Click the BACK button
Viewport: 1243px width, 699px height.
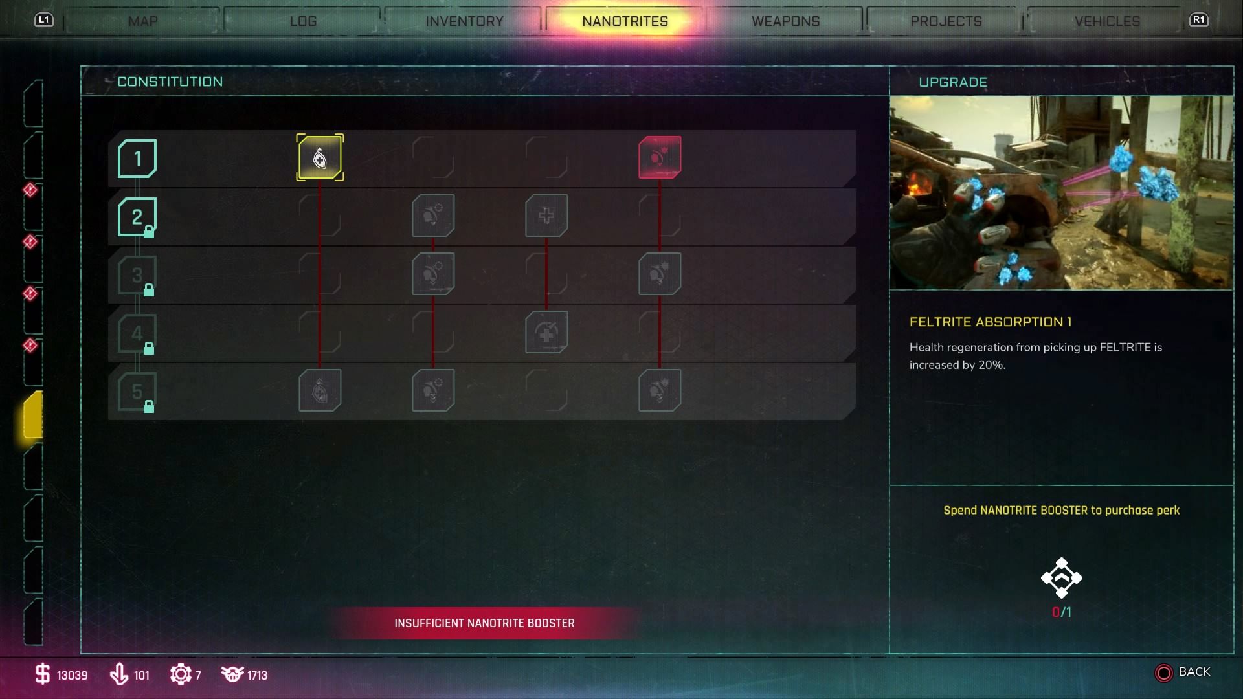pos(1182,672)
